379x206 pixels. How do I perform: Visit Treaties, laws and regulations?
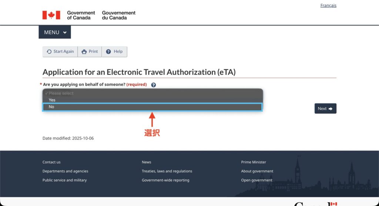coord(167,171)
